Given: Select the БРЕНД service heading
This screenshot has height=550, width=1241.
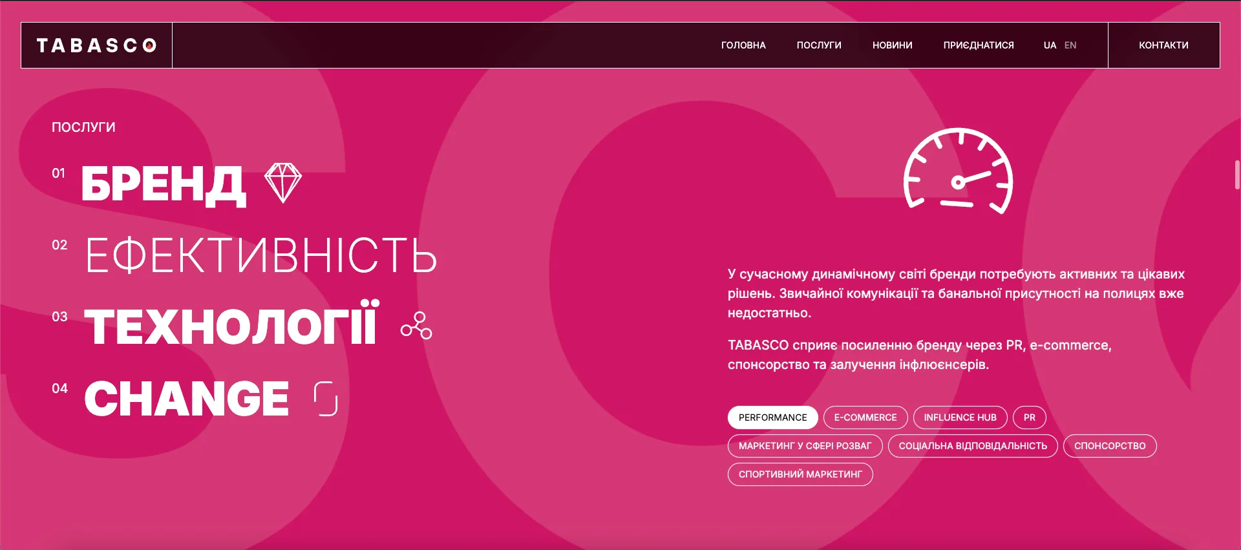Looking at the screenshot, I should coord(164,185).
